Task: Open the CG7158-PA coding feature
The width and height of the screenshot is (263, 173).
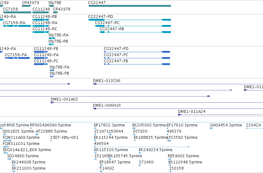Action: point(17,58)
